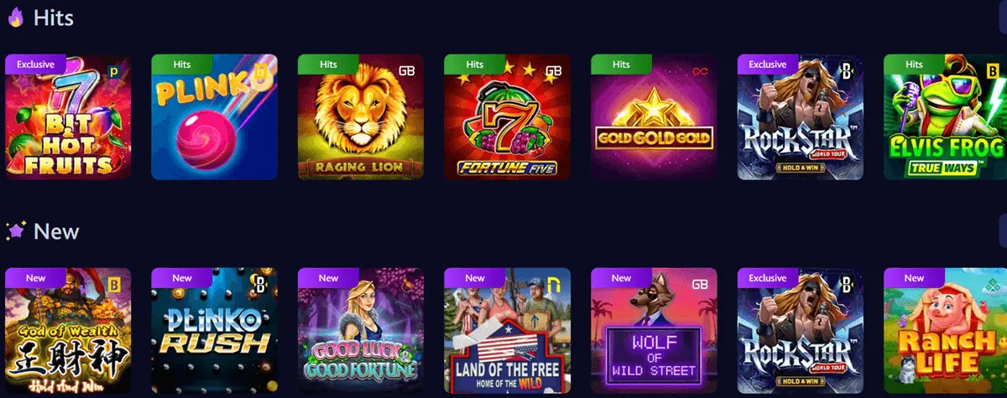The image size is (1007, 398).
Task: Select the Land of the Free game
Action: [x=507, y=331]
